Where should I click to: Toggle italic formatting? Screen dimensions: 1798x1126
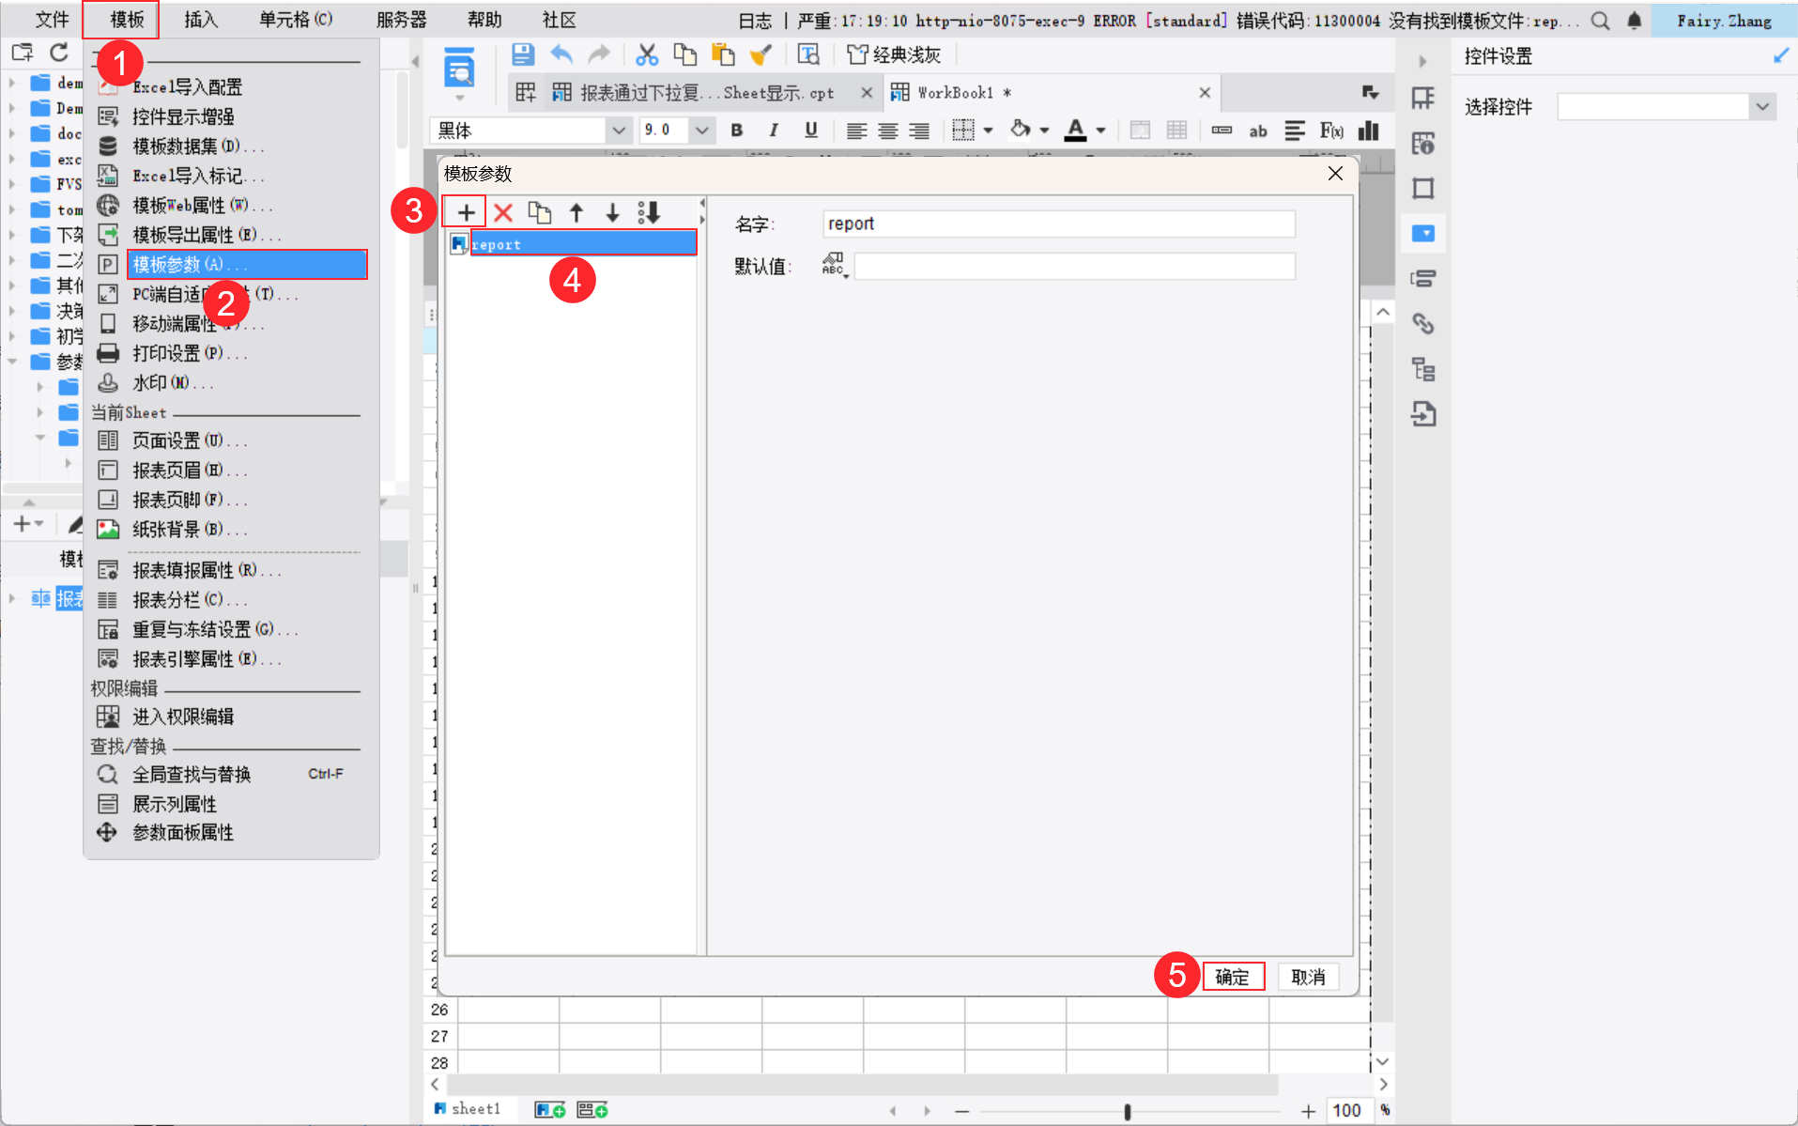click(774, 131)
